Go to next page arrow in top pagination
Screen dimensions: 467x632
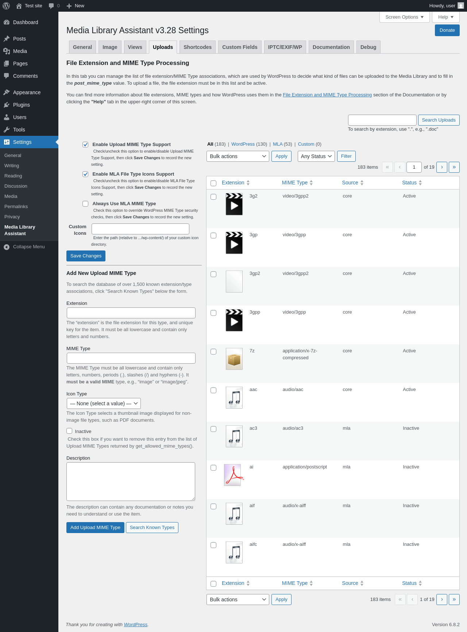442,167
